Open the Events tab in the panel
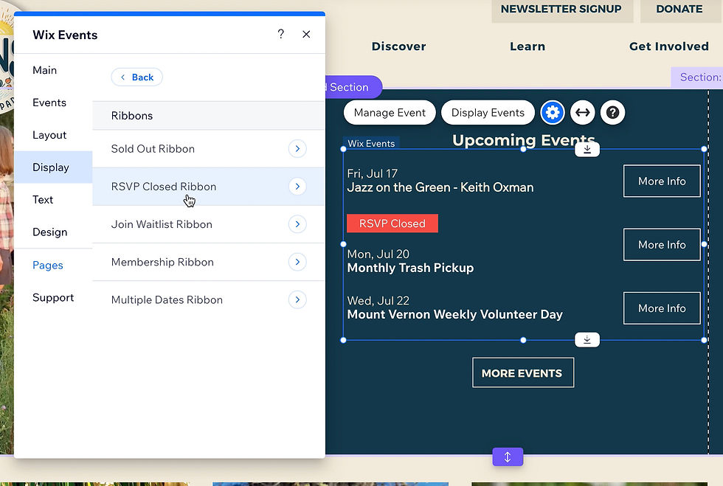Viewport: 723px width, 486px height. [x=49, y=103]
